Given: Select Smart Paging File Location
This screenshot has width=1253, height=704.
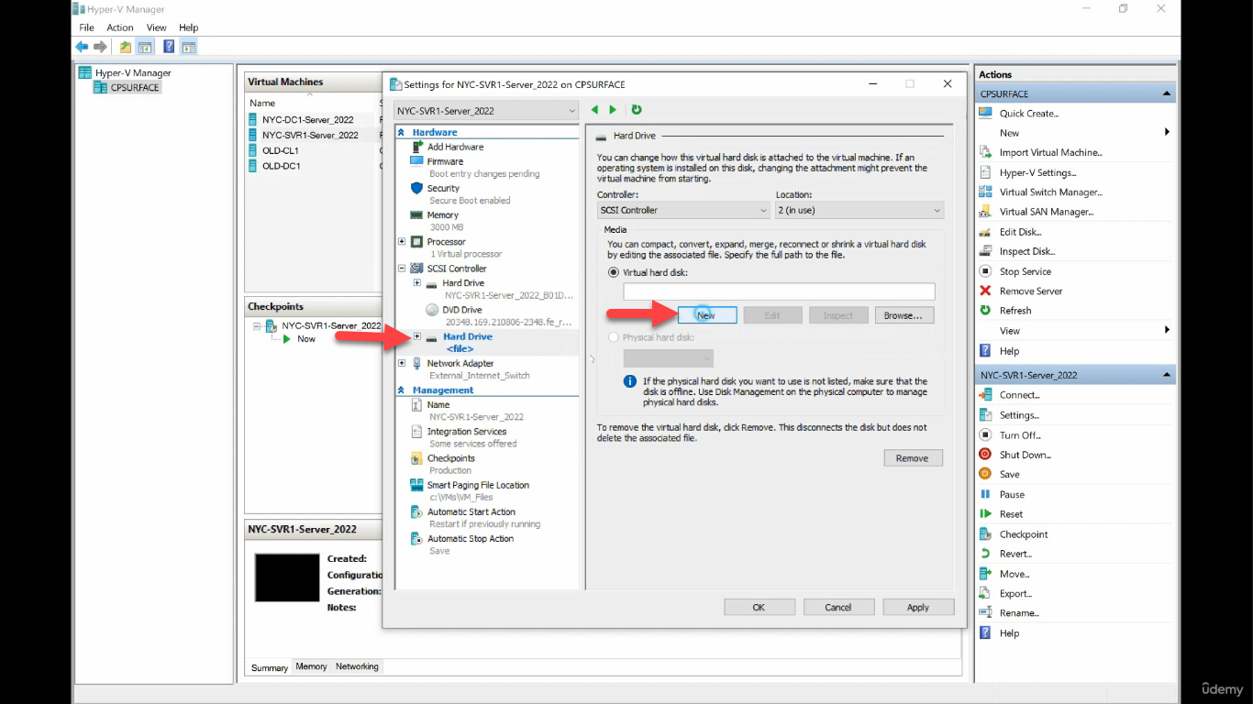Looking at the screenshot, I should [478, 485].
